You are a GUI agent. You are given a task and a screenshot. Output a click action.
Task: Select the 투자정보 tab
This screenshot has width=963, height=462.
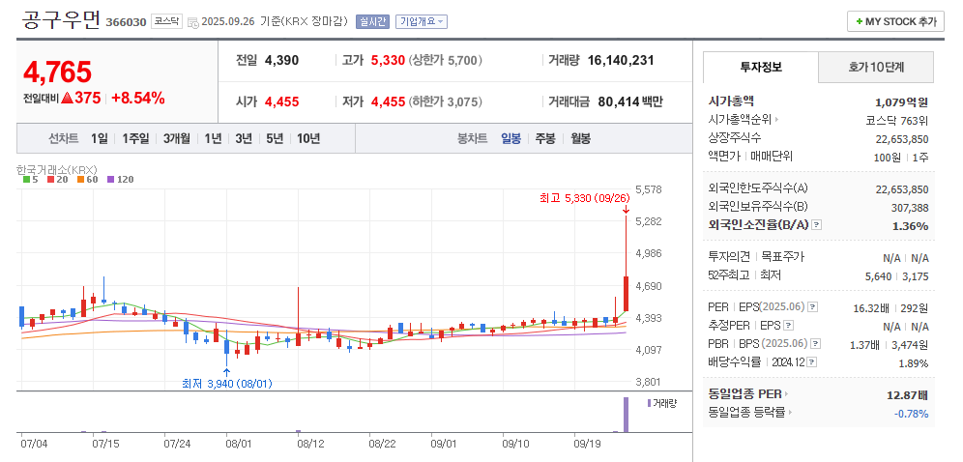tap(760, 67)
